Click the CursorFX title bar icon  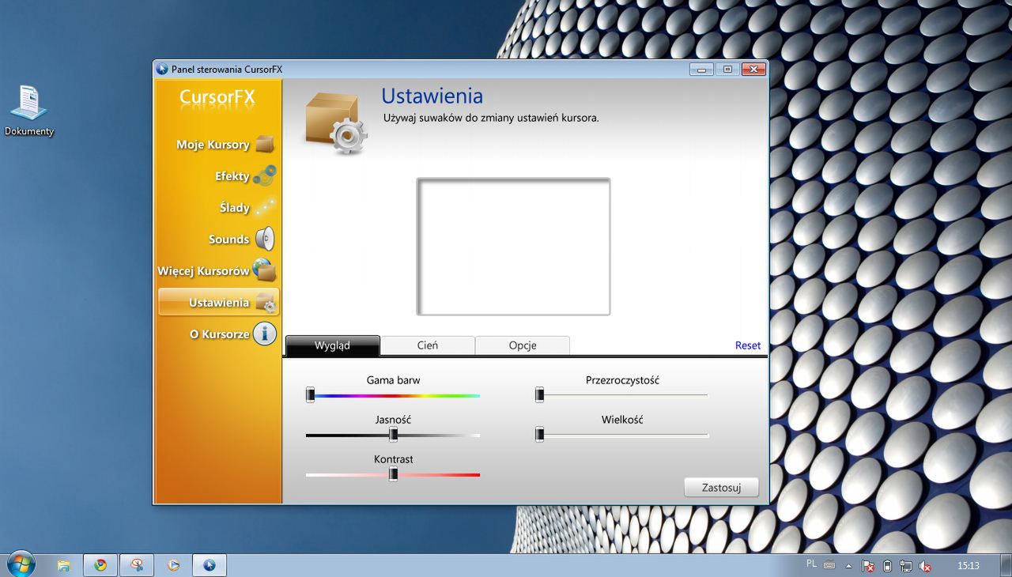[163, 70]
